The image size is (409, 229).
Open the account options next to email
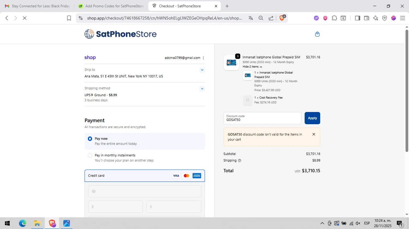[203, 58]
